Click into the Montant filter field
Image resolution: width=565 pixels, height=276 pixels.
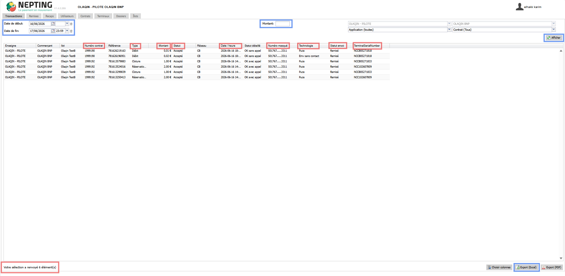pyautogui.click(x=283, y=24)
